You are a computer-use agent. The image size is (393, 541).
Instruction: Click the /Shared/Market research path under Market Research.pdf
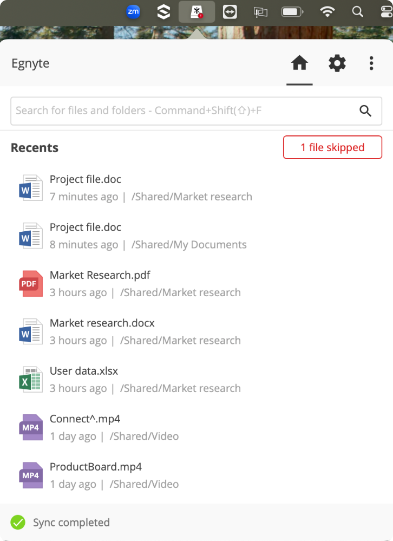pyautogui.click(x=180, y=292)
